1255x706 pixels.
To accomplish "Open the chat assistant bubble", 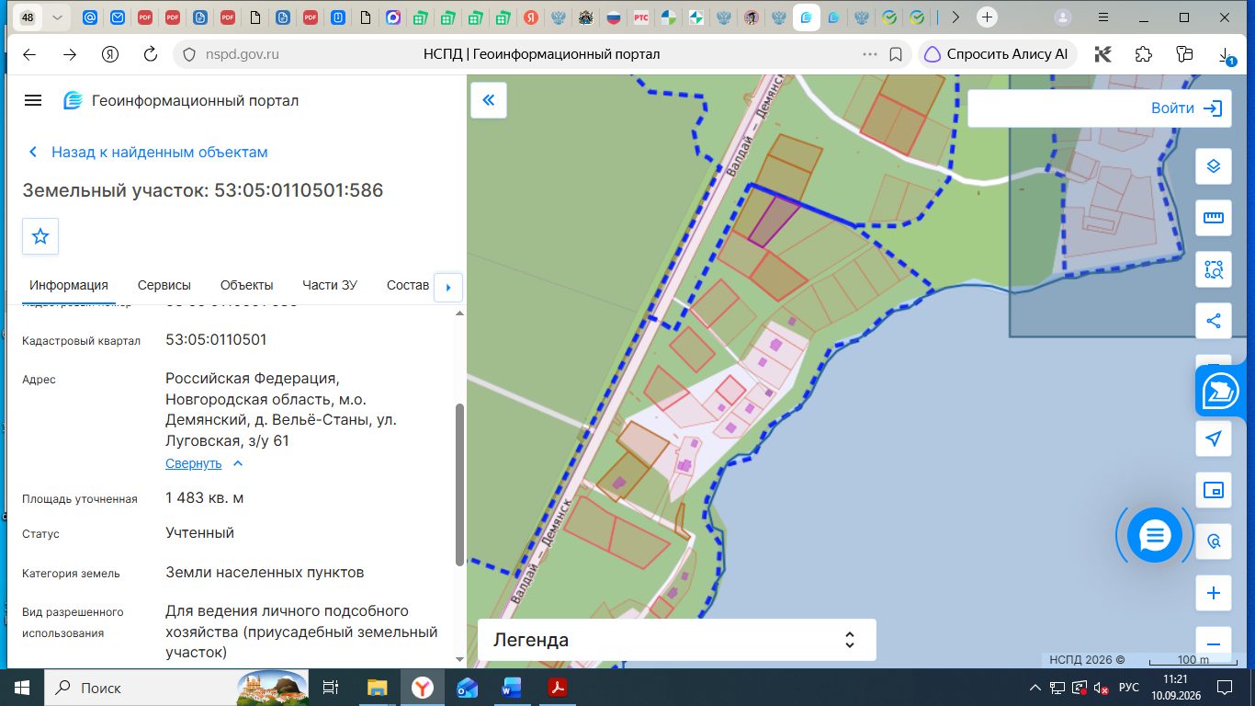I will (1155, 535).
